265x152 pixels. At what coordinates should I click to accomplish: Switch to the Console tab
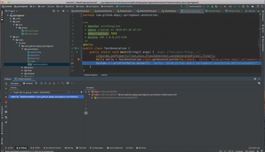coord(29,83)
